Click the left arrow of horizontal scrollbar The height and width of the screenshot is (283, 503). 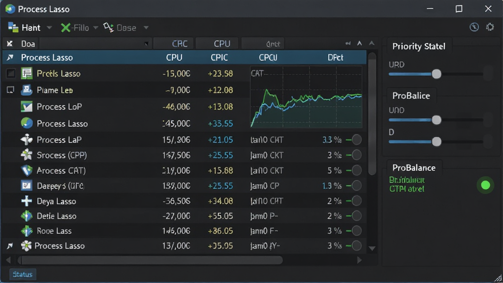click(8, 260)
